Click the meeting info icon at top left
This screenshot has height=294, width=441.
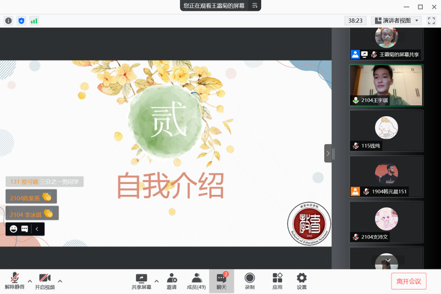click(9, 21)
